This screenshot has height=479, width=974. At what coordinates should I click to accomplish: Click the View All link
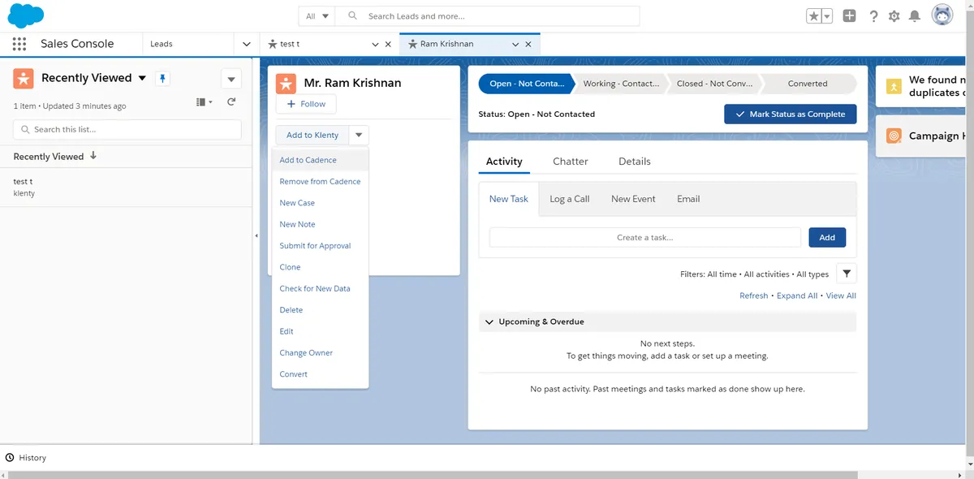[x=841, y=296]
